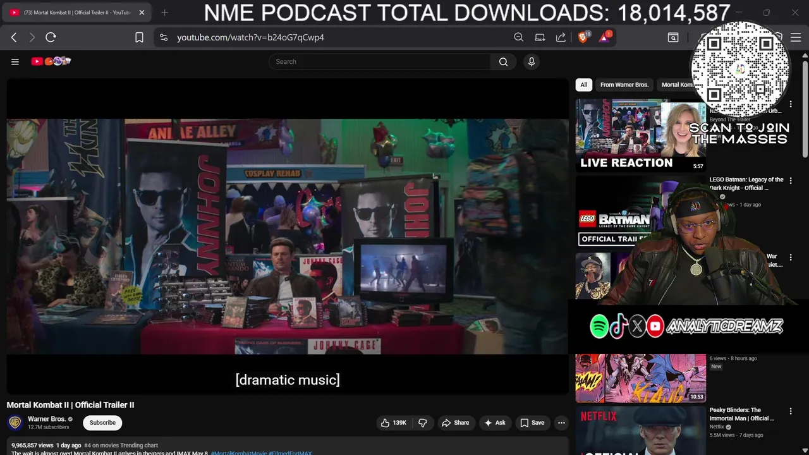This screenshot has width=809, height=455.
Task: Open a new browser tab
Action: coord(164,12)
